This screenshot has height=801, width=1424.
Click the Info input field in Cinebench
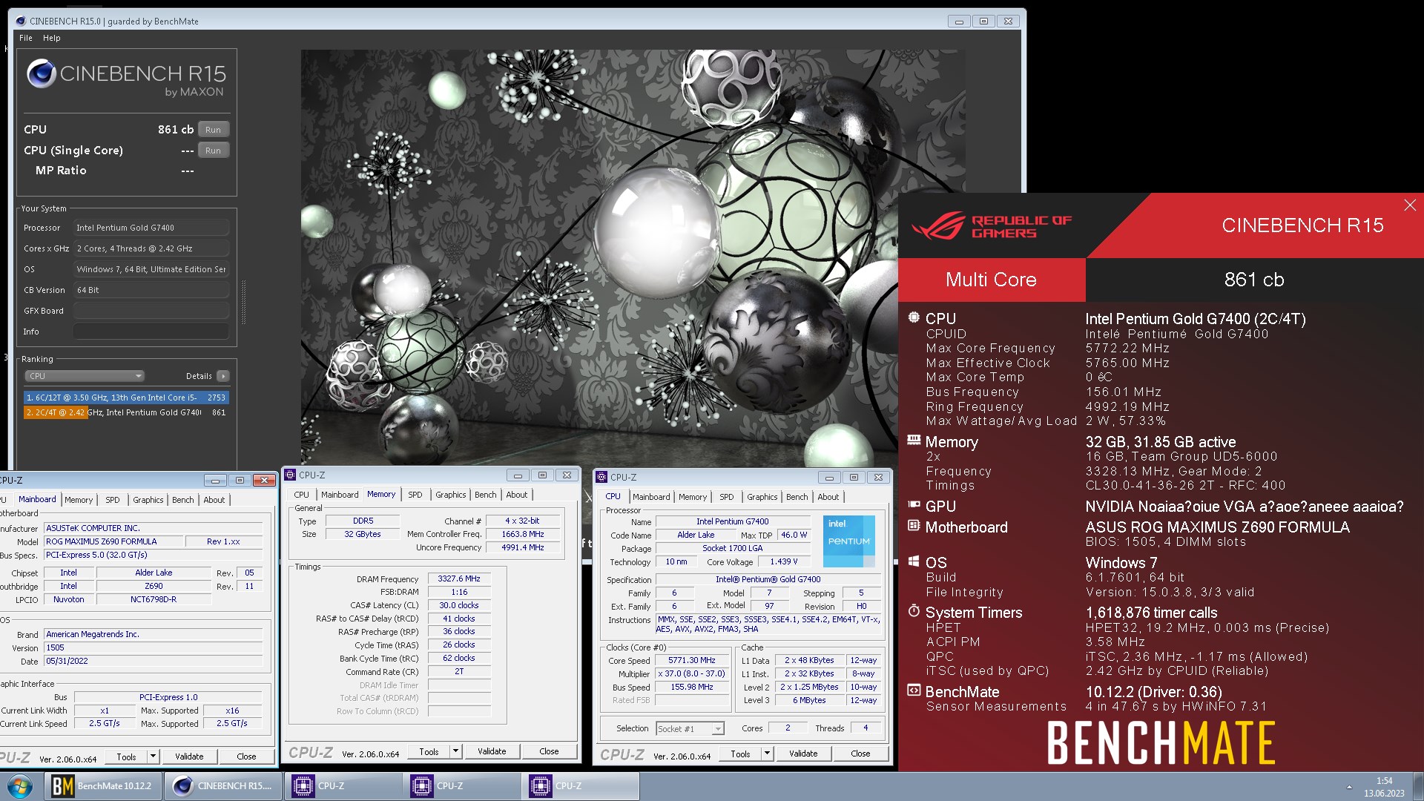point(151,332)
